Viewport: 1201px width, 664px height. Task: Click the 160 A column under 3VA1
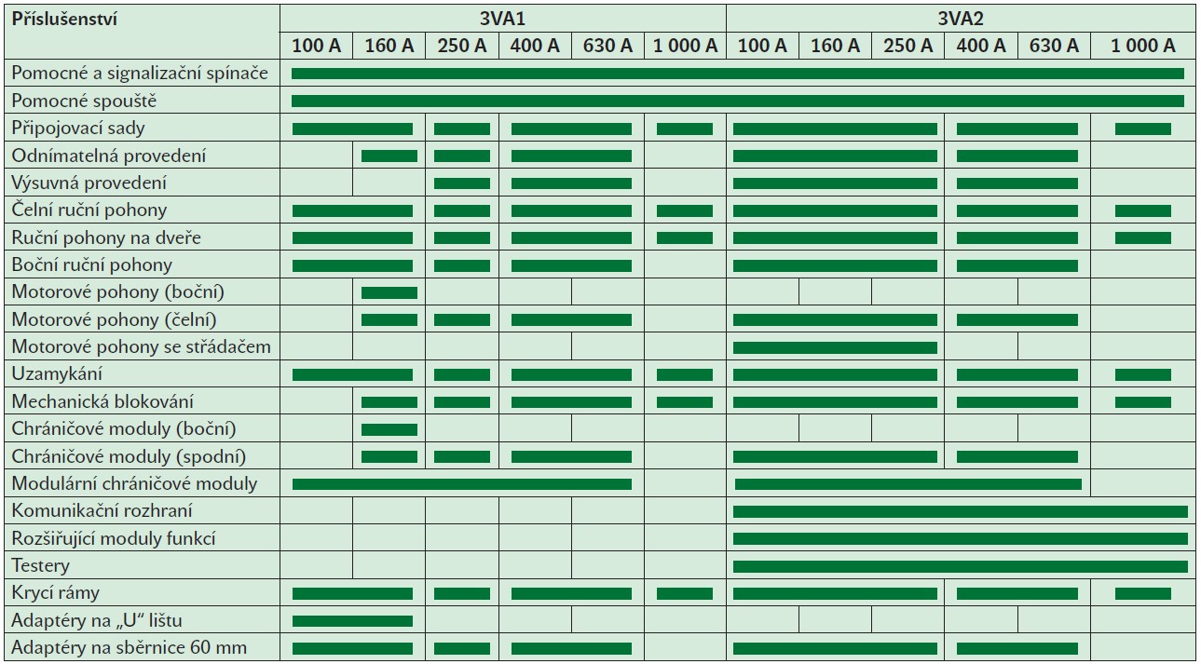(x=389, y=46)
